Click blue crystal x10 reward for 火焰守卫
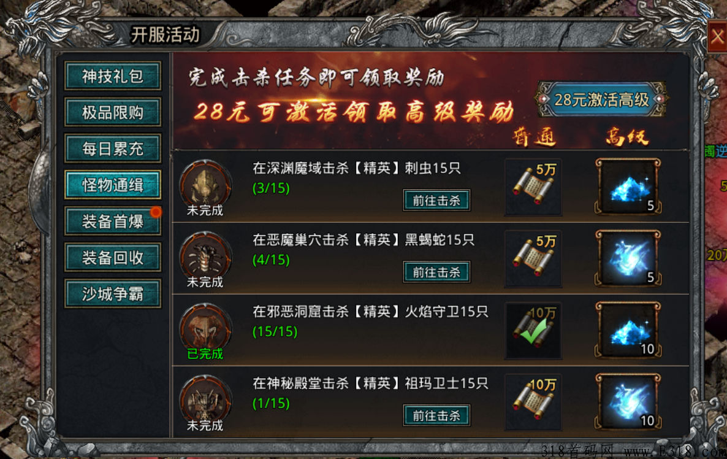Screen dimensions: 727x459 click(x=628, y=330)
